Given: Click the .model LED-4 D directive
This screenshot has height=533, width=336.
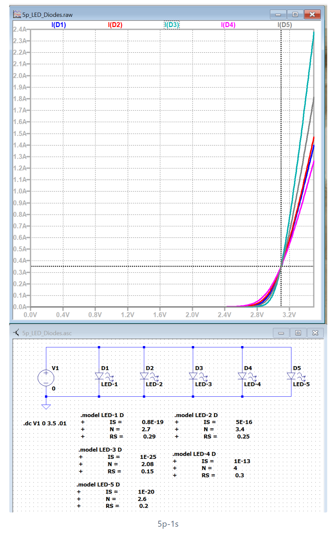Looking at the screenshot, I should [x=194, y=454].
